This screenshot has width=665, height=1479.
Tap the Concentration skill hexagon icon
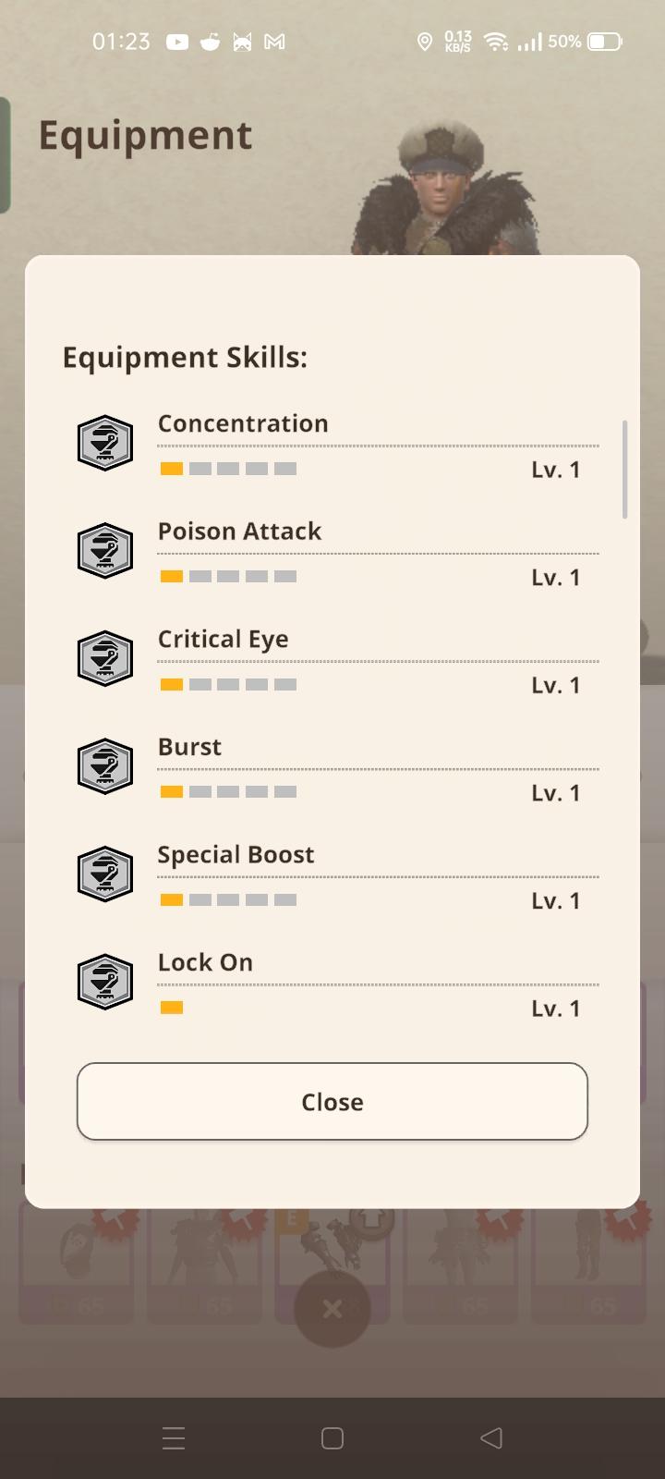tap(105, 443)
